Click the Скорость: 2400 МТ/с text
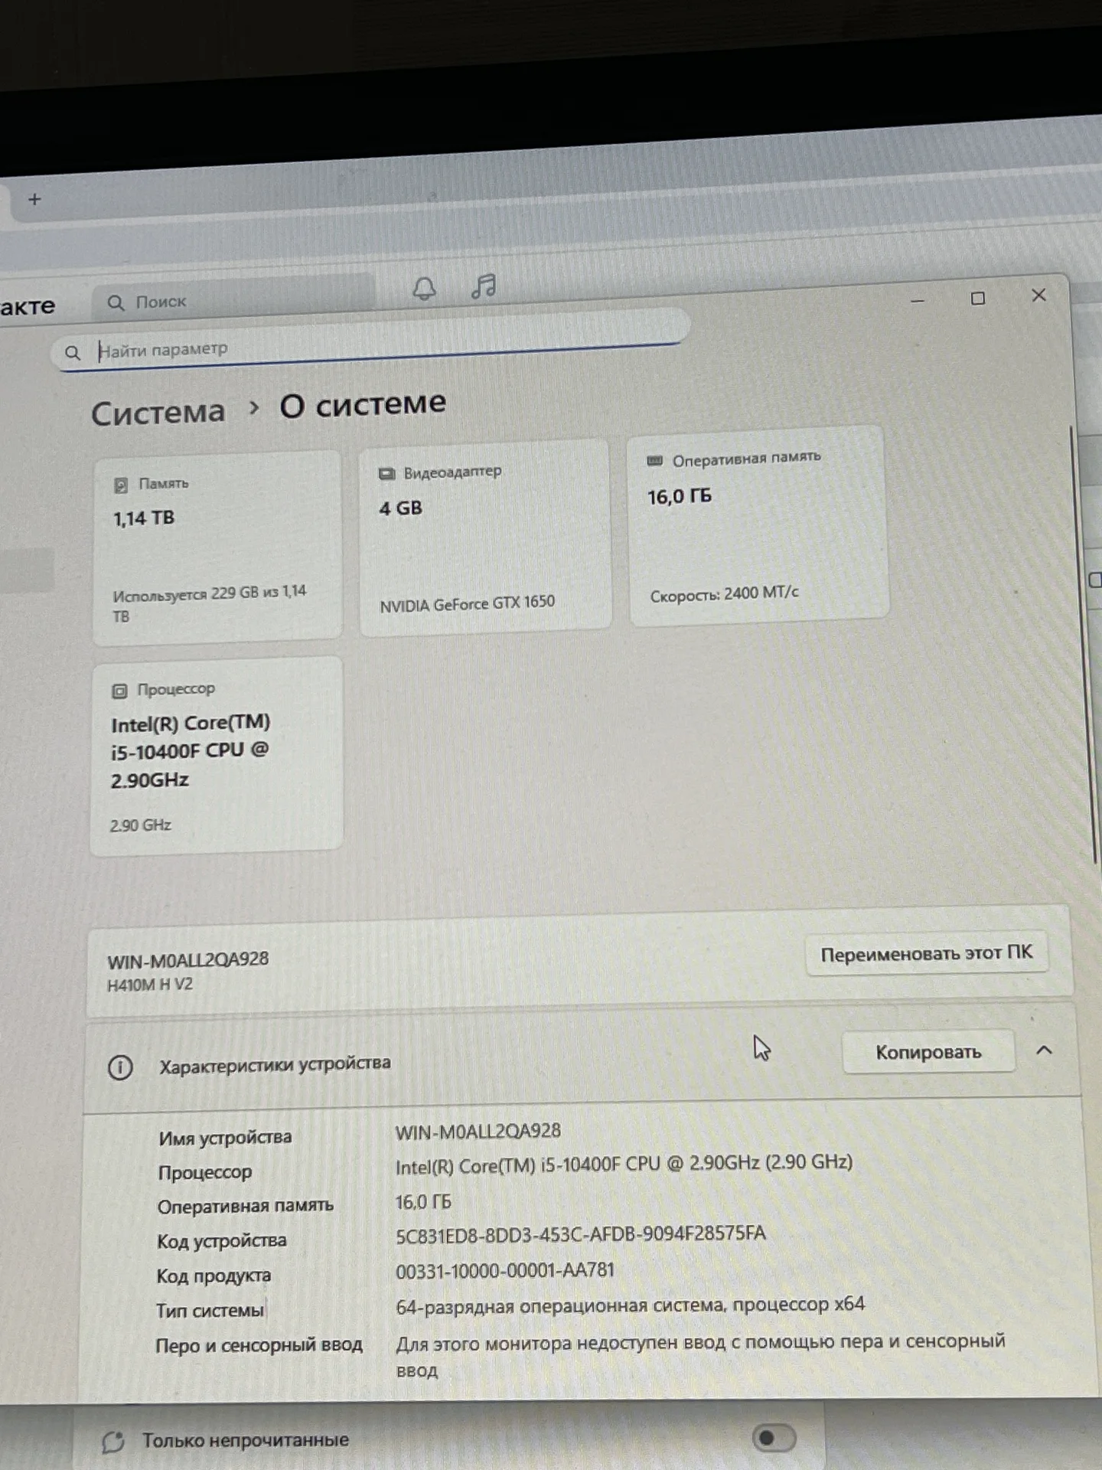Viewport: 1102px width, 1470px height. click(725, 594)
